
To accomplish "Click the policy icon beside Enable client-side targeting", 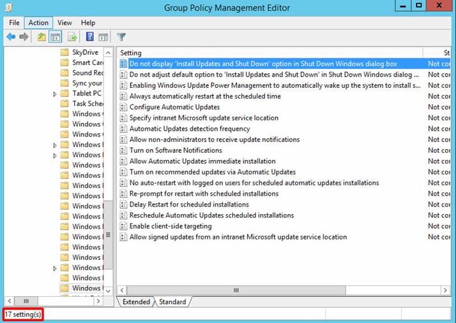I will (124, 226).
